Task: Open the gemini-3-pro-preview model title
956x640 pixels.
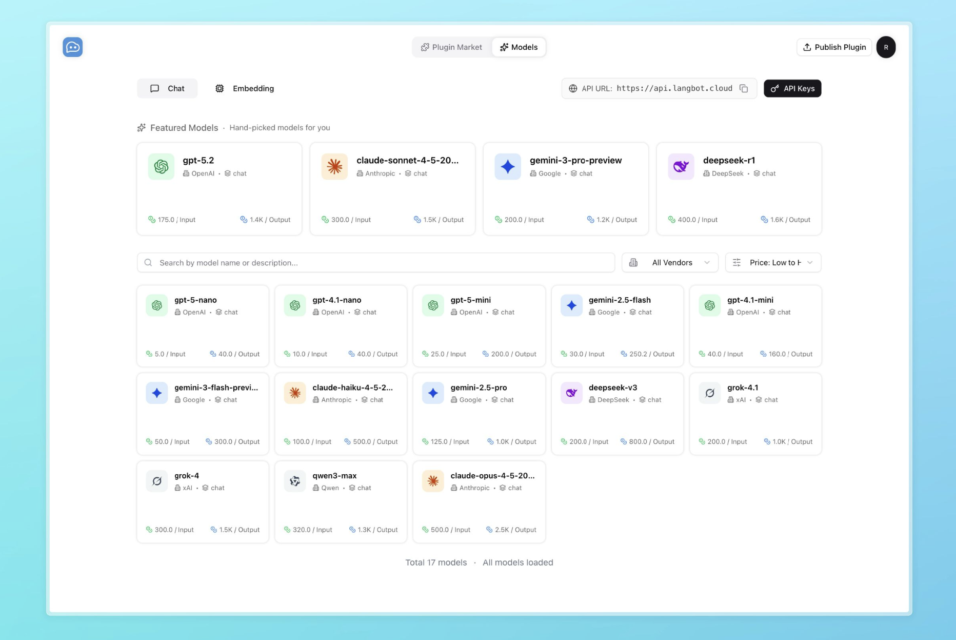Action: [x=576, y=160]
